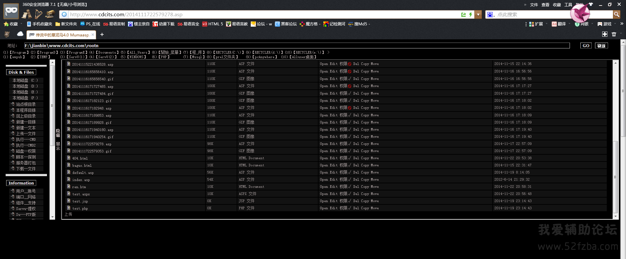This screenshot has height=259, width=626.
Task: Open the PS_在线 bookmark
Action: 90,24
